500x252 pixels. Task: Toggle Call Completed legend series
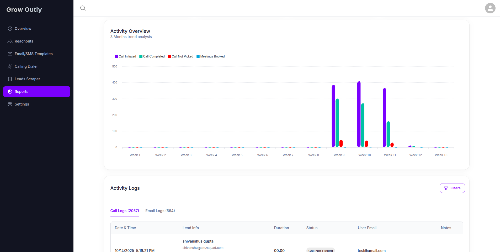(x=152, y=56)
